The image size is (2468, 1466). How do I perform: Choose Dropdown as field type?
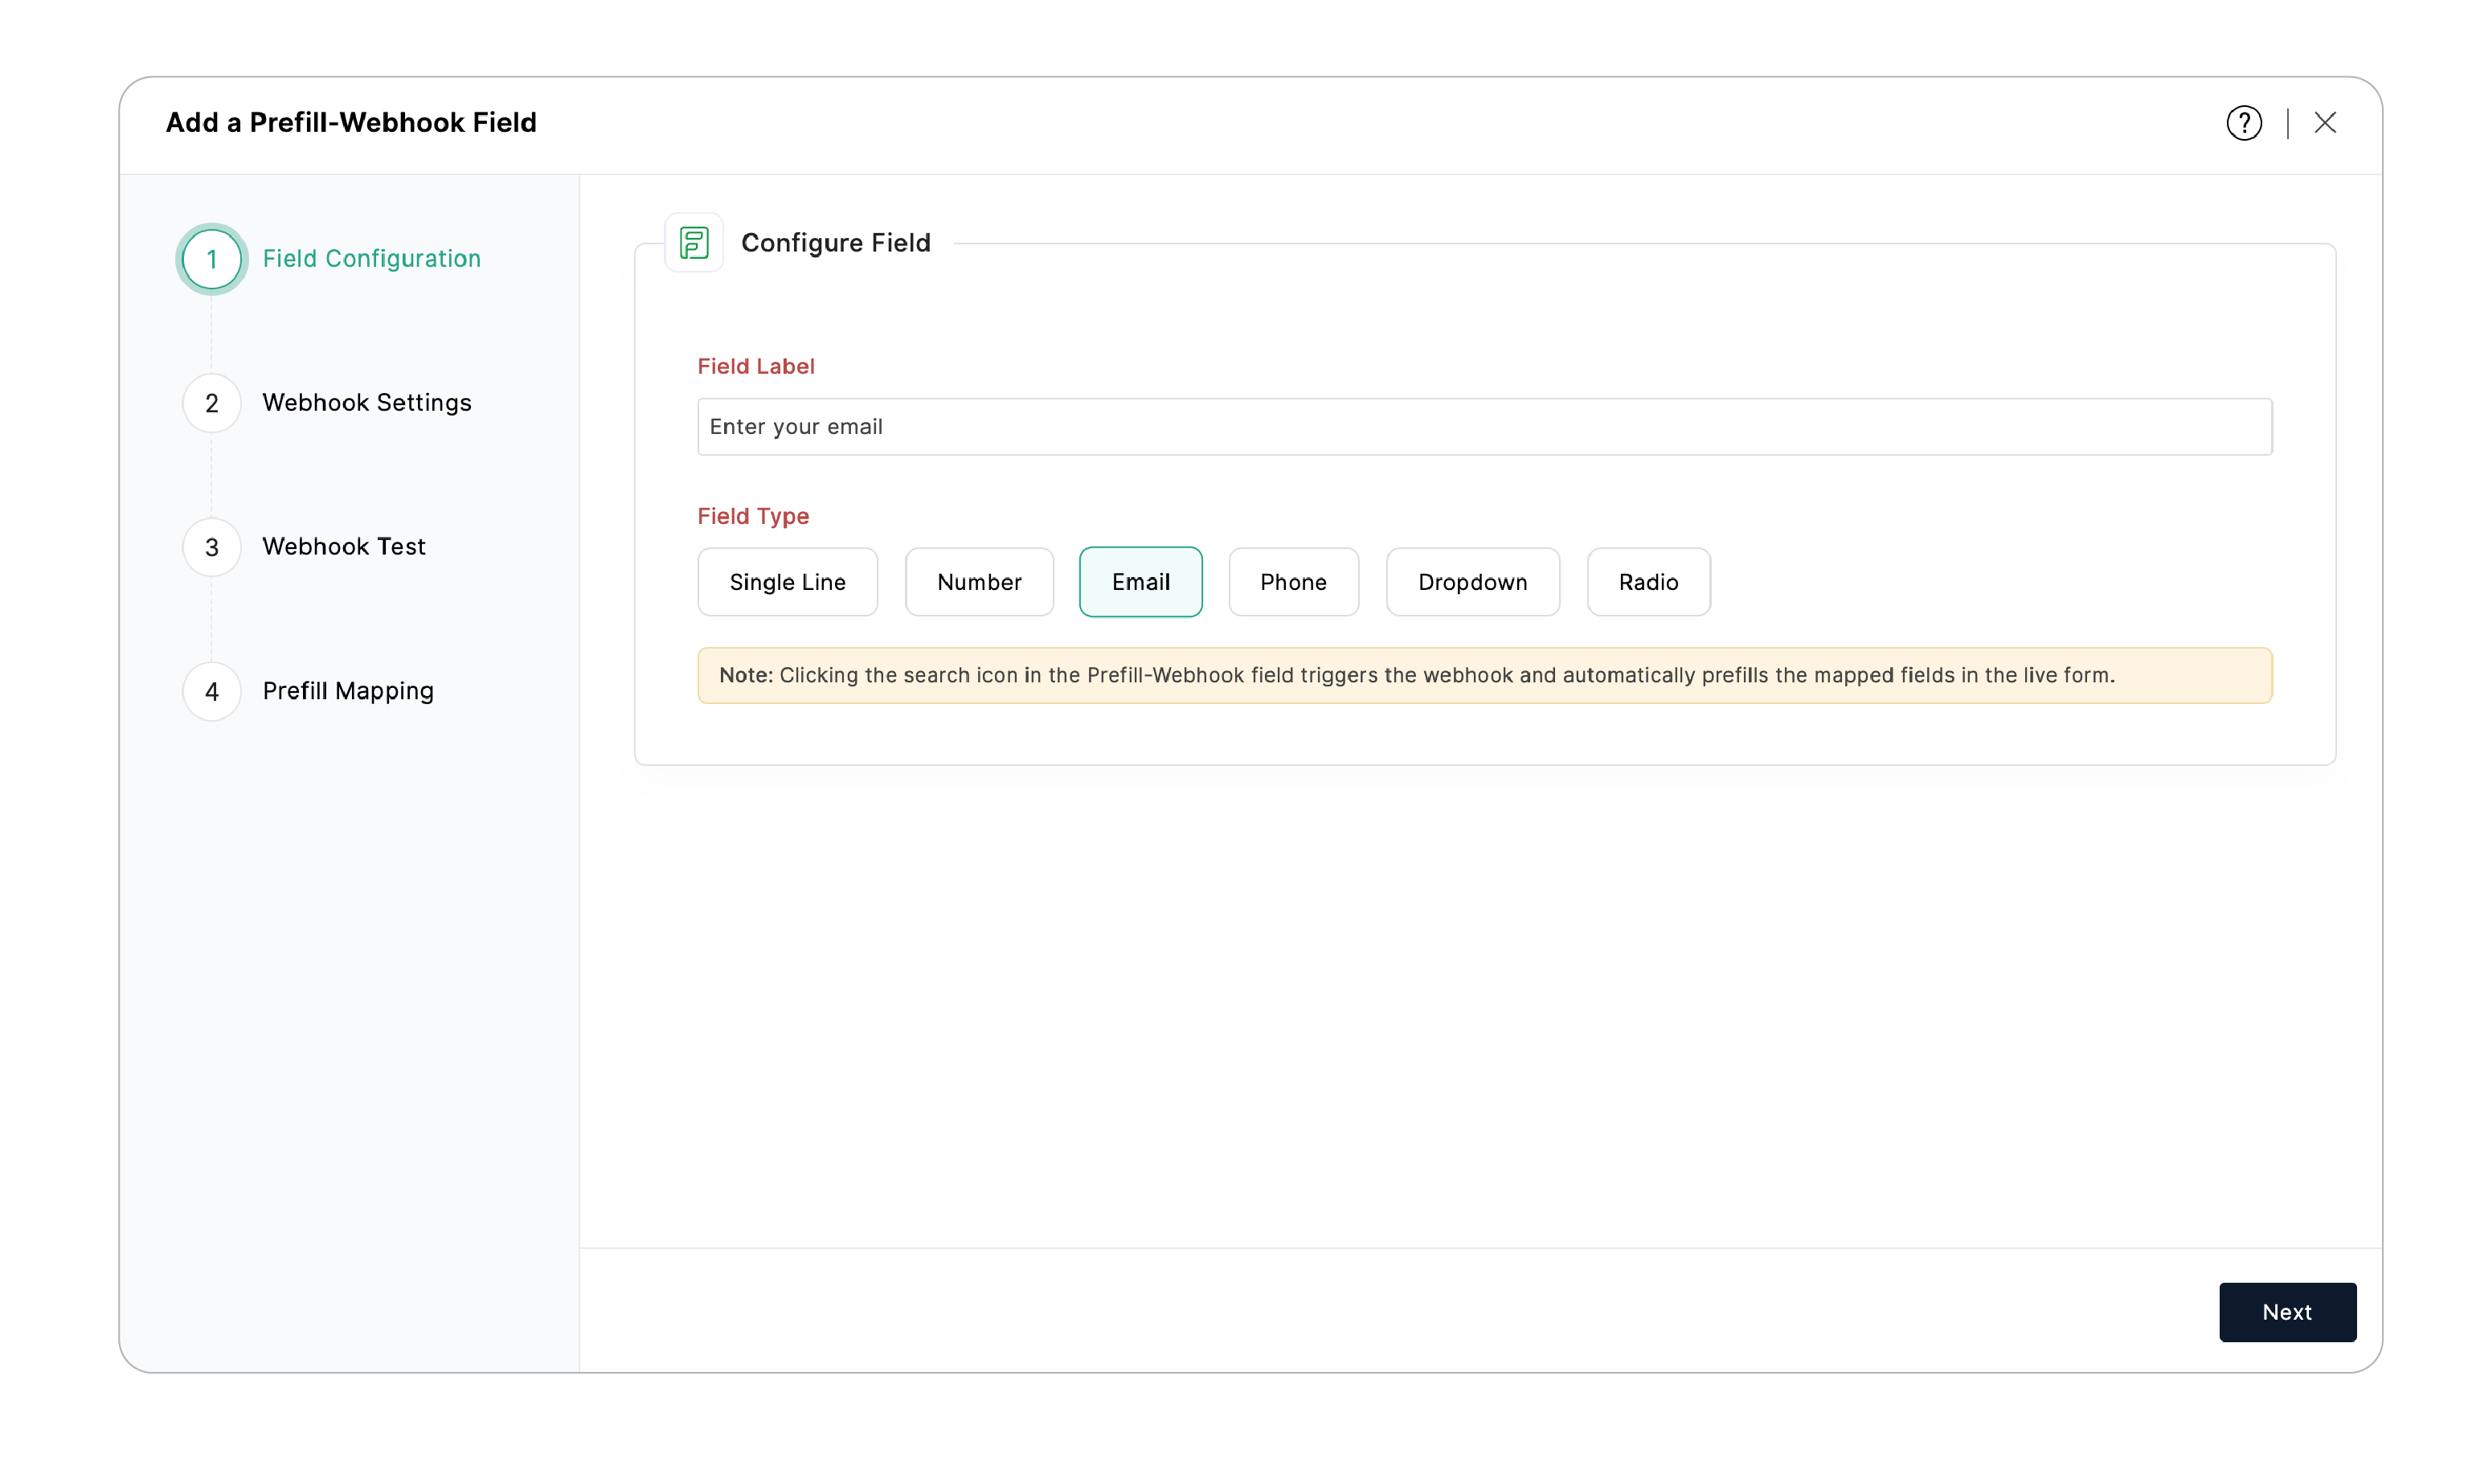tap(1471, 582)
